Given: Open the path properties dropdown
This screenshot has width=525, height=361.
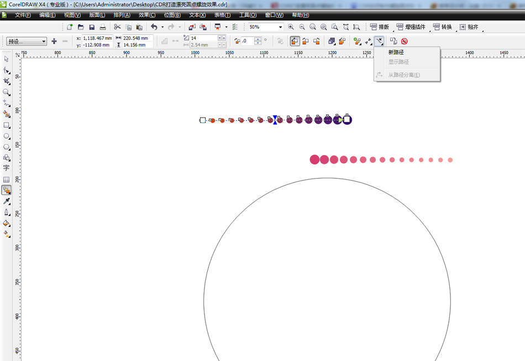Looking at the screenshot, I should [x=380, y=41].
